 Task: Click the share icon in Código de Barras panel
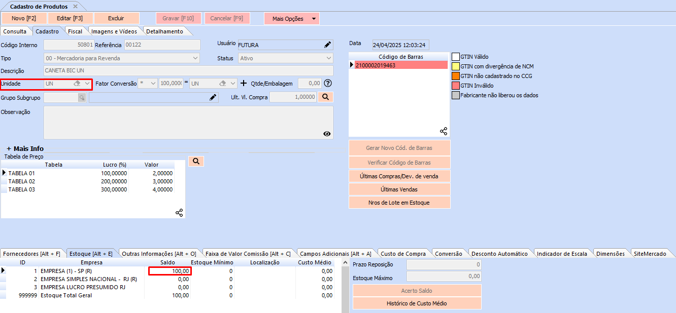coord(444,131)
